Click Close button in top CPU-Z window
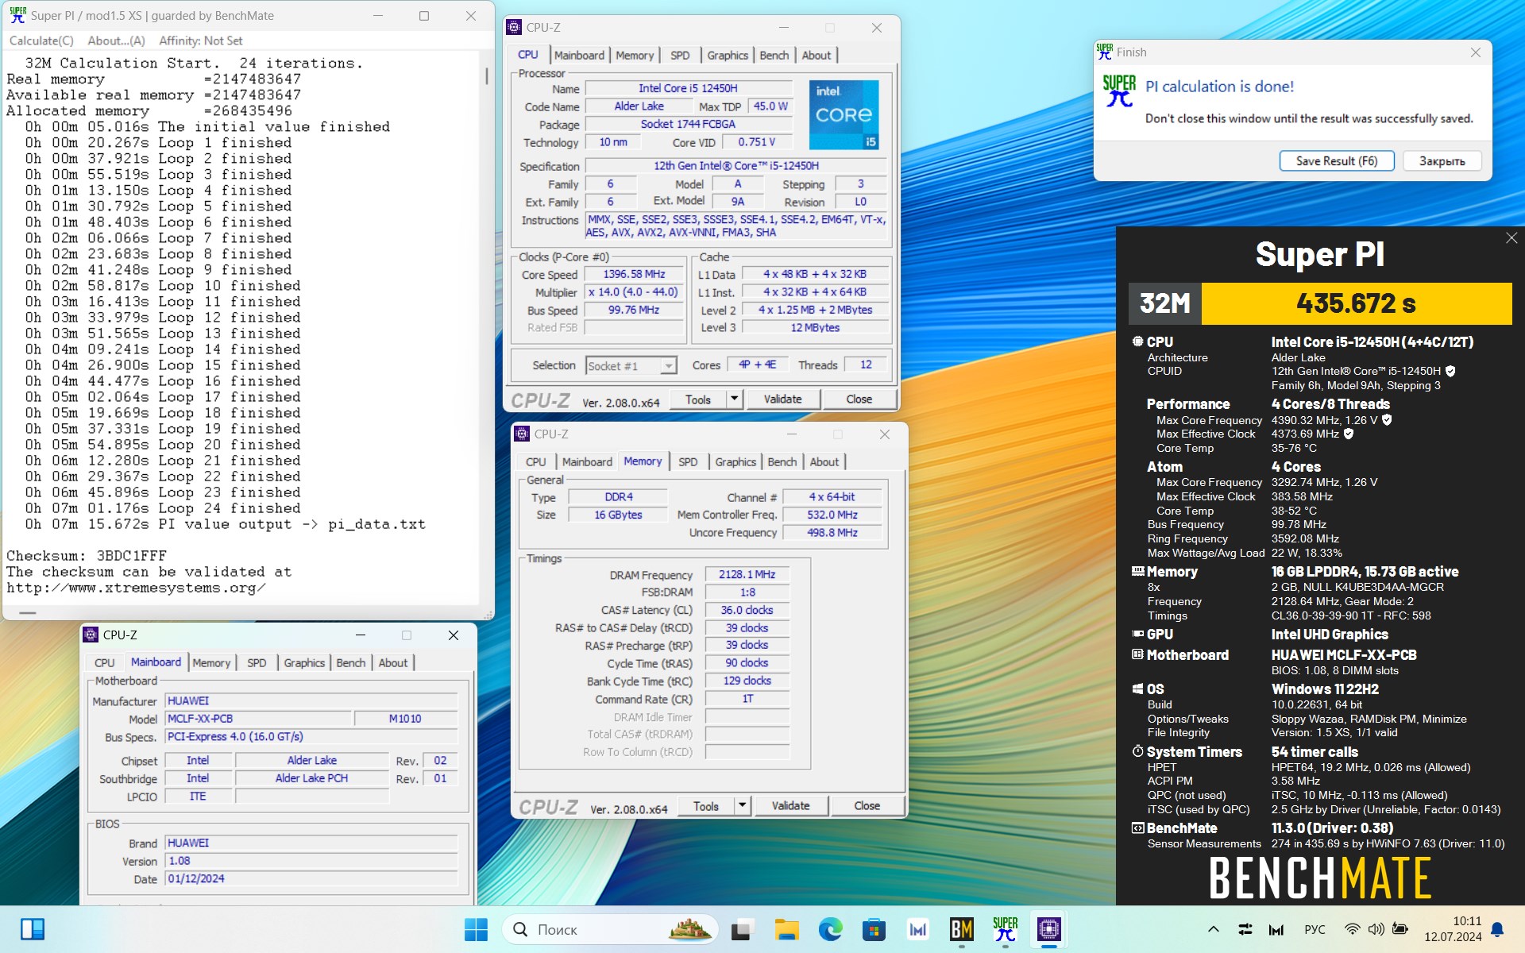 click(859, 399)
